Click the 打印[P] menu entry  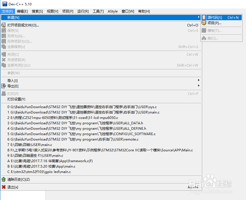(101, 94)
